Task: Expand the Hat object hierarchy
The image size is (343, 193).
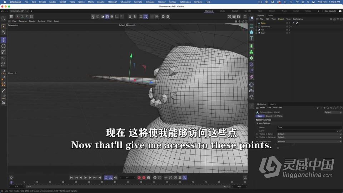Action: (x=257, y=30)
